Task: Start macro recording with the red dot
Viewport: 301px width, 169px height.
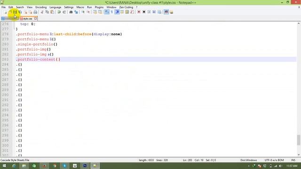Action: click(139, 12)
